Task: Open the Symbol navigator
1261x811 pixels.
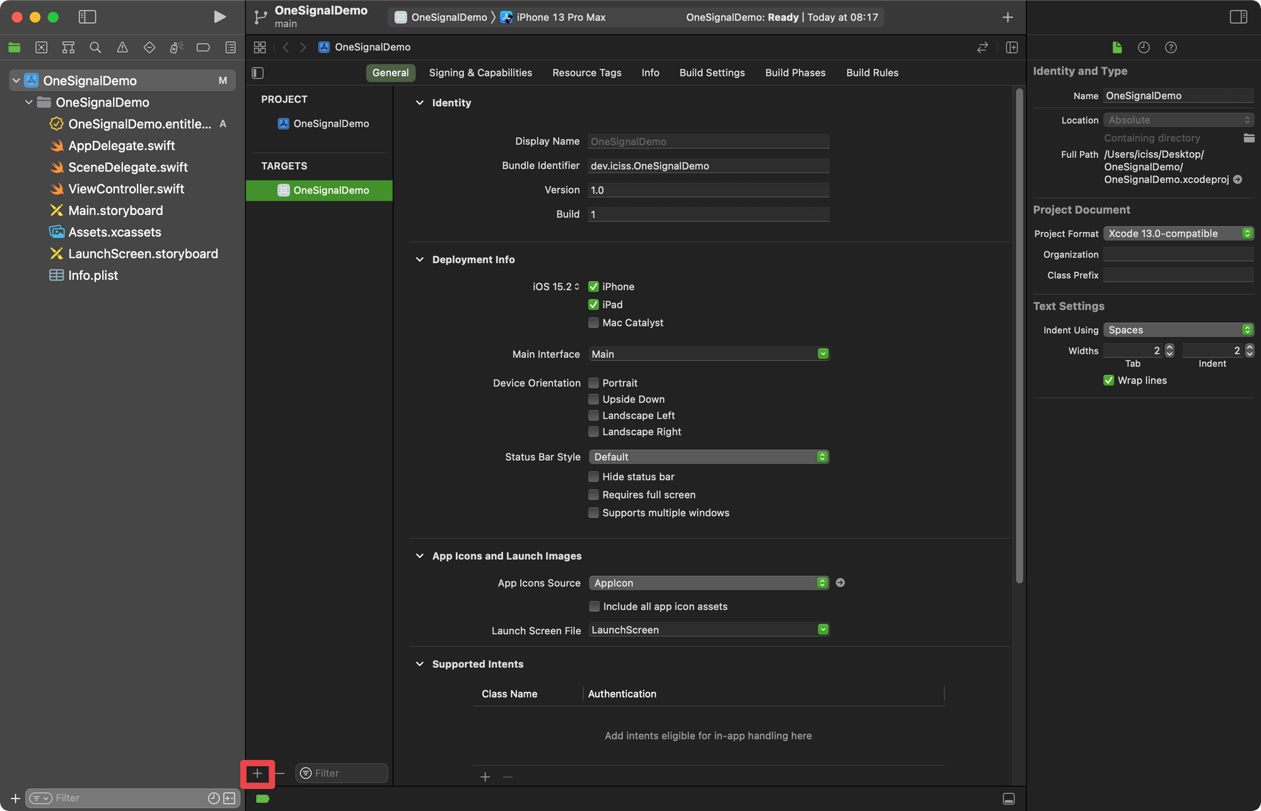Action: 68,47
